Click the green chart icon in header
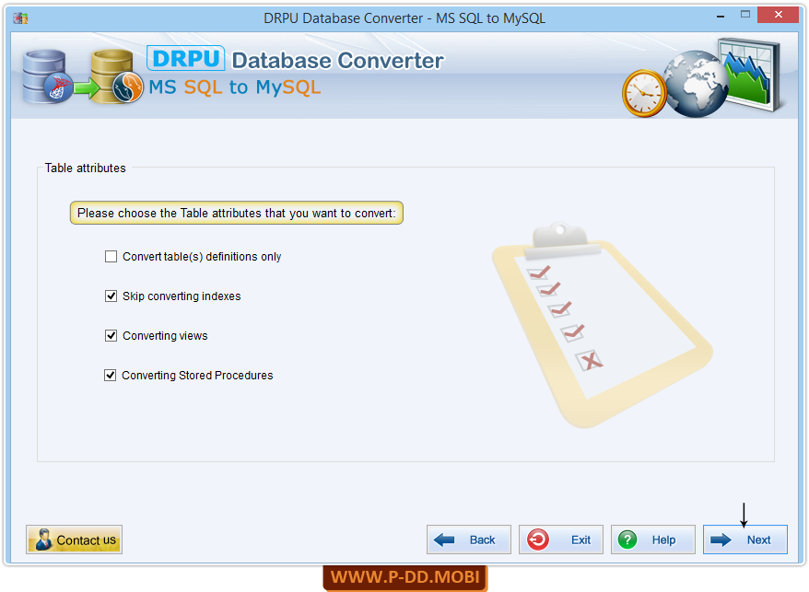 [x=751, y=75]
